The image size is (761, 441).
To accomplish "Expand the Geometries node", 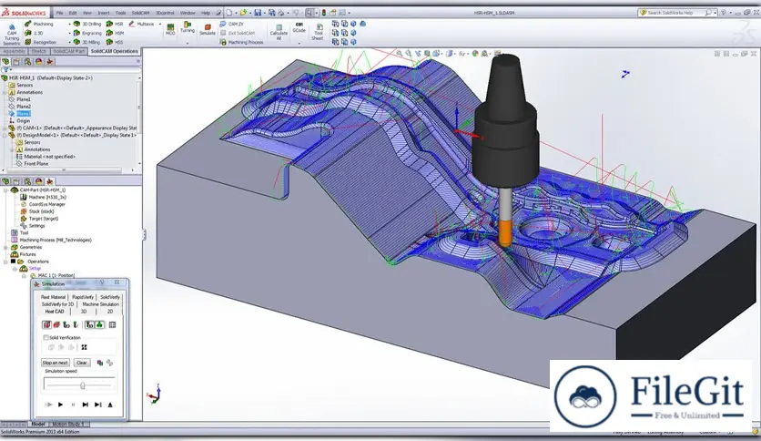I will [5, 247].
